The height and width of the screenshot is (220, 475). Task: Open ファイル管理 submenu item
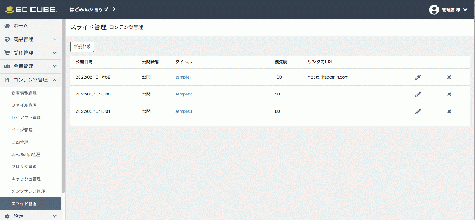[24, 106]
